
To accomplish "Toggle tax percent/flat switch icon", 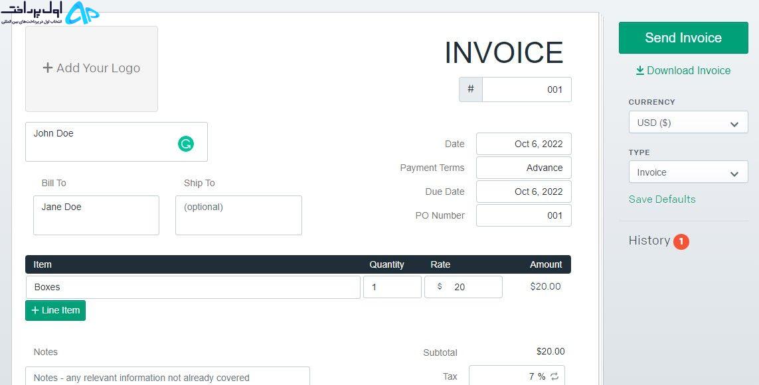I will (x=554, y=376).
